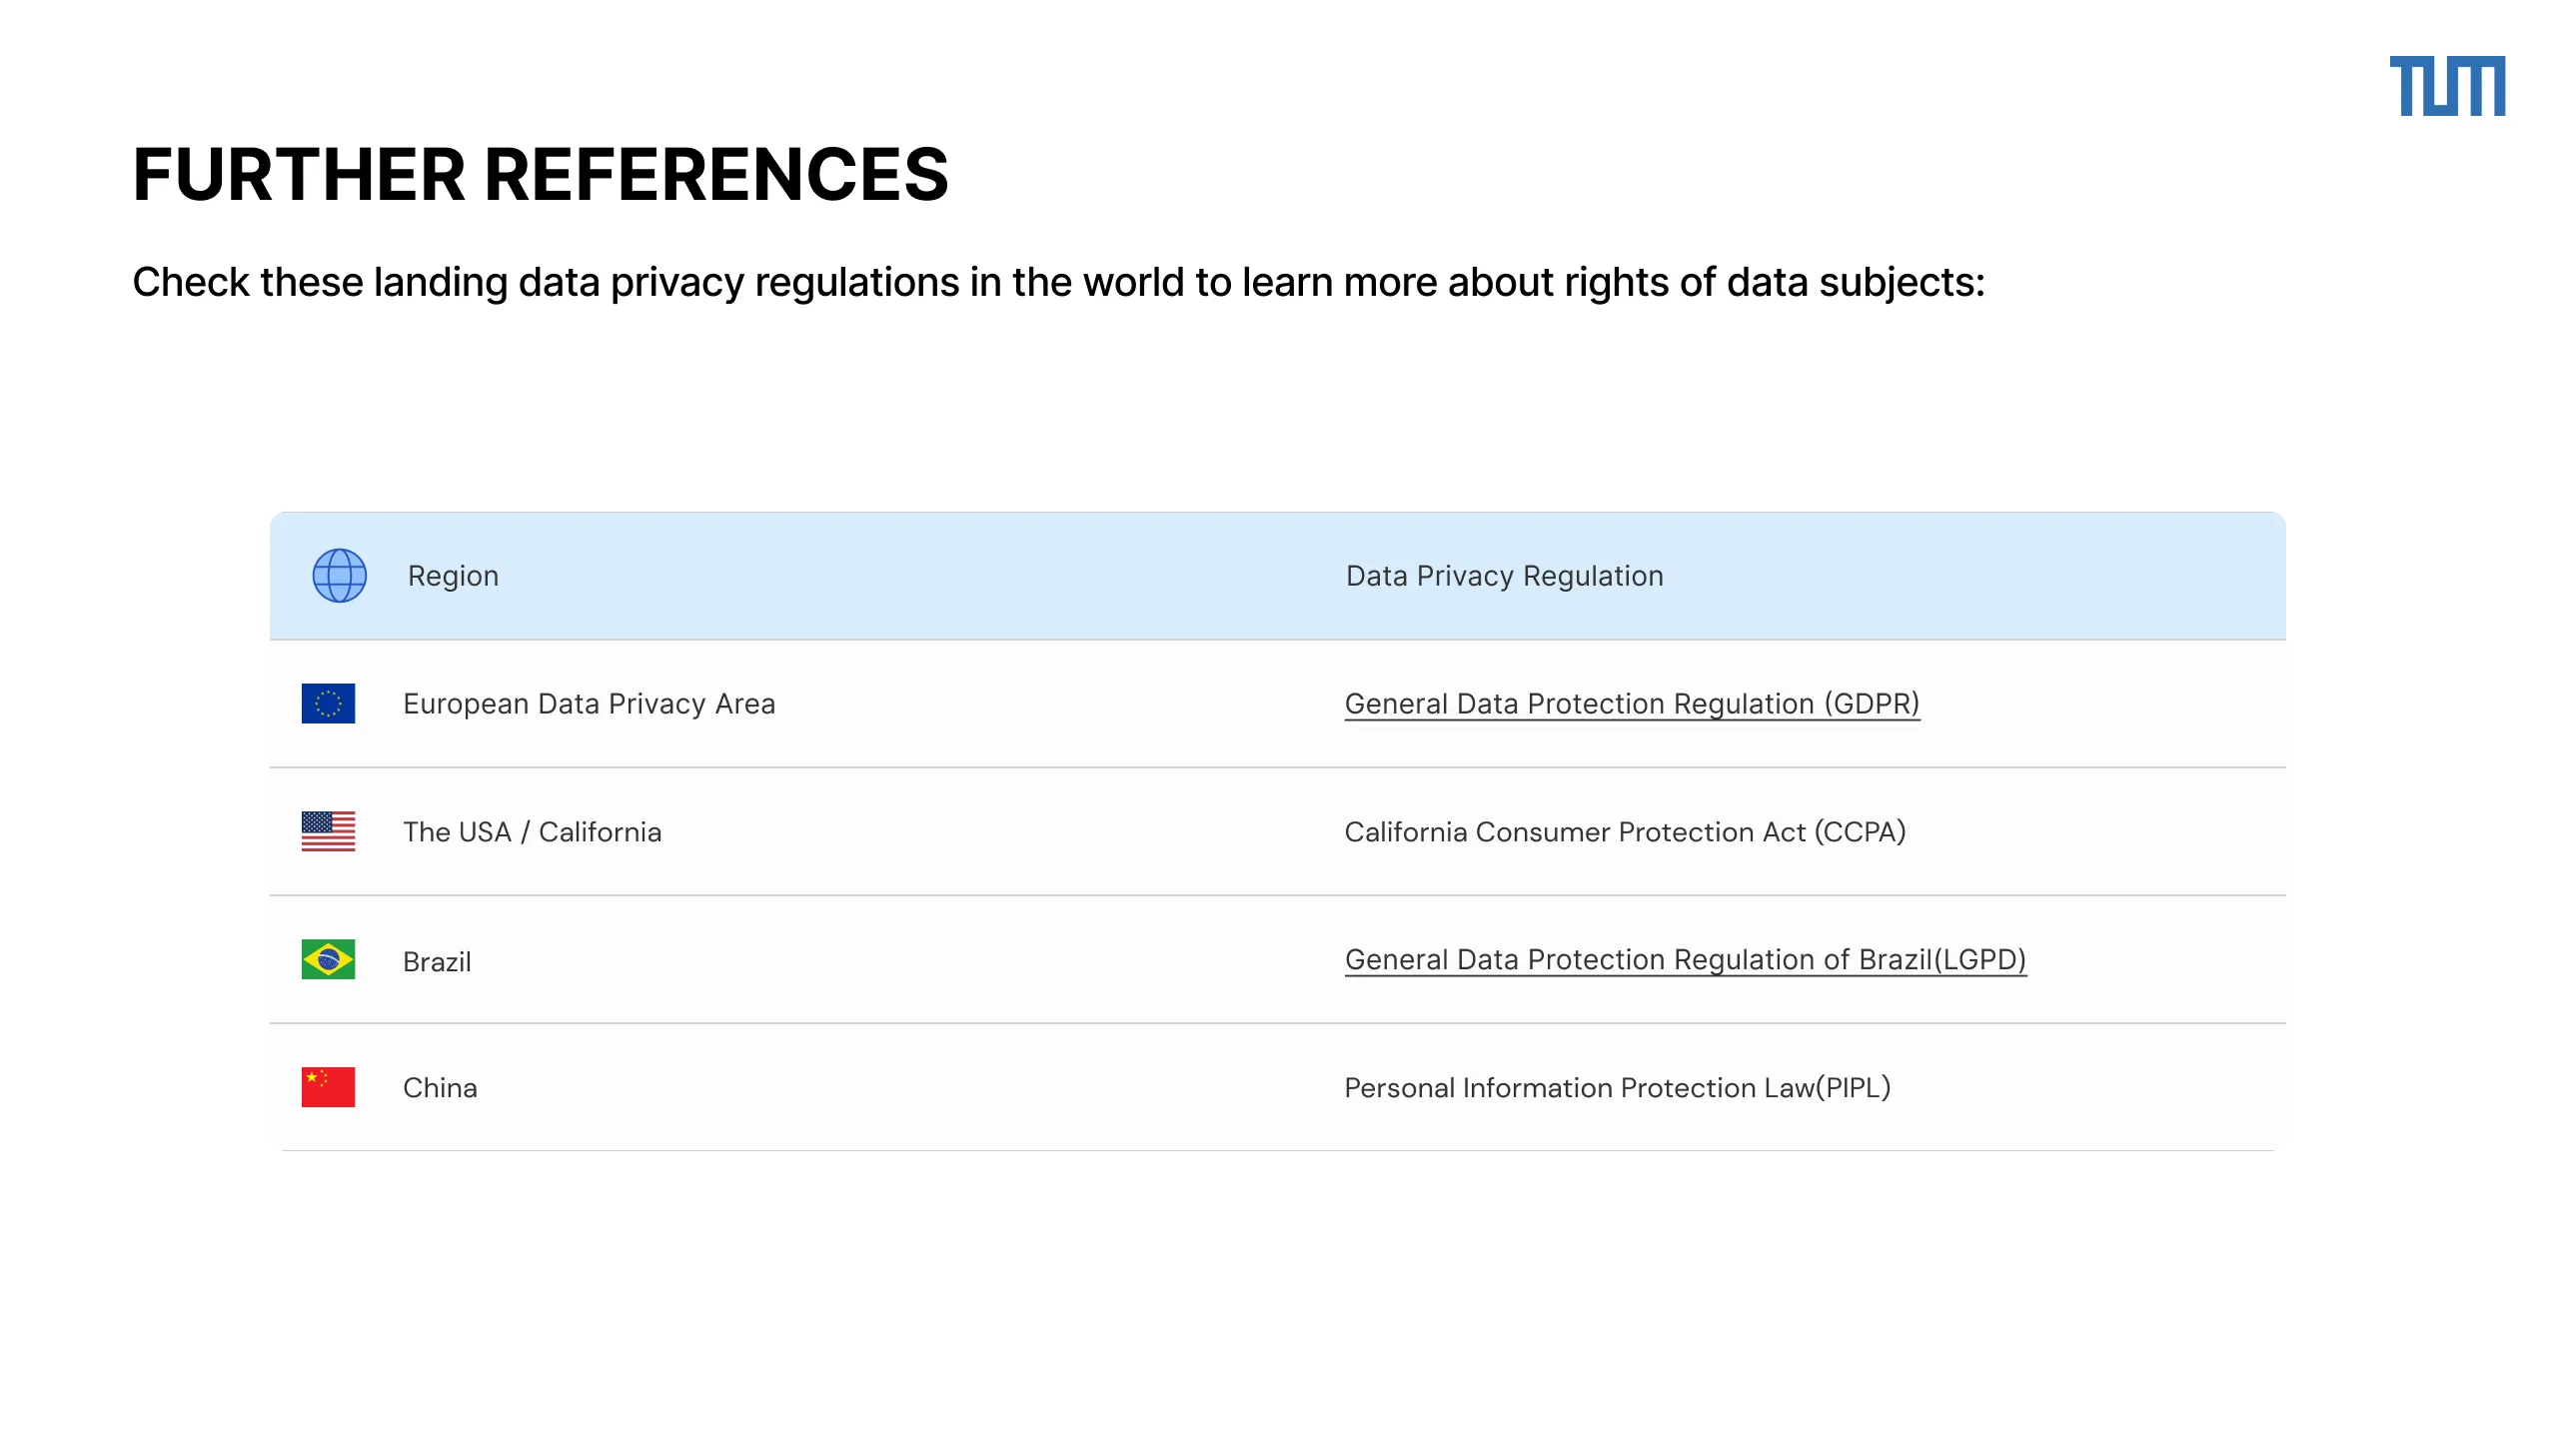The image size is (2558, 1439).
Task: Click the Brazil region cell
Action: pyautogui.click(x=437, y=961)
